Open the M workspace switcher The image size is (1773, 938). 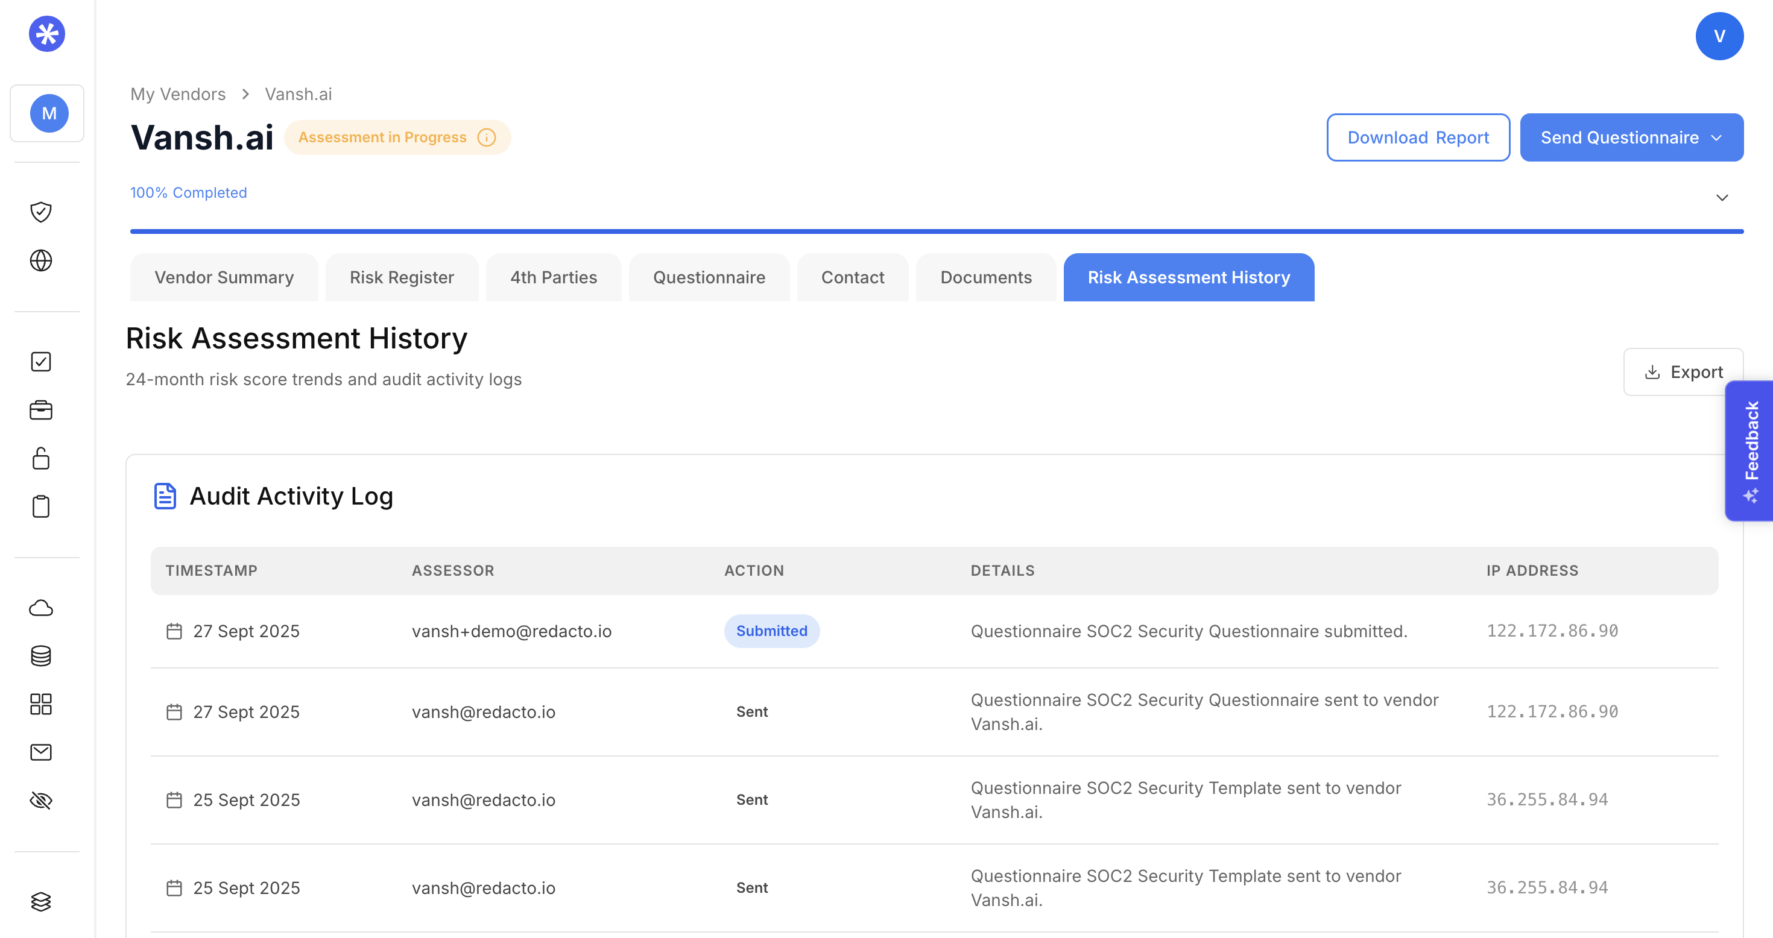click(x=48, y=113)
